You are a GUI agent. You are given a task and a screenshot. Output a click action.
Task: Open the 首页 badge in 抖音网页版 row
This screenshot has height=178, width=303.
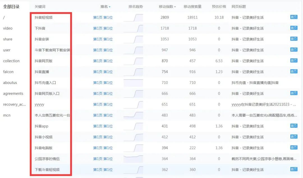pyautogui.click(x=294, y=61)
